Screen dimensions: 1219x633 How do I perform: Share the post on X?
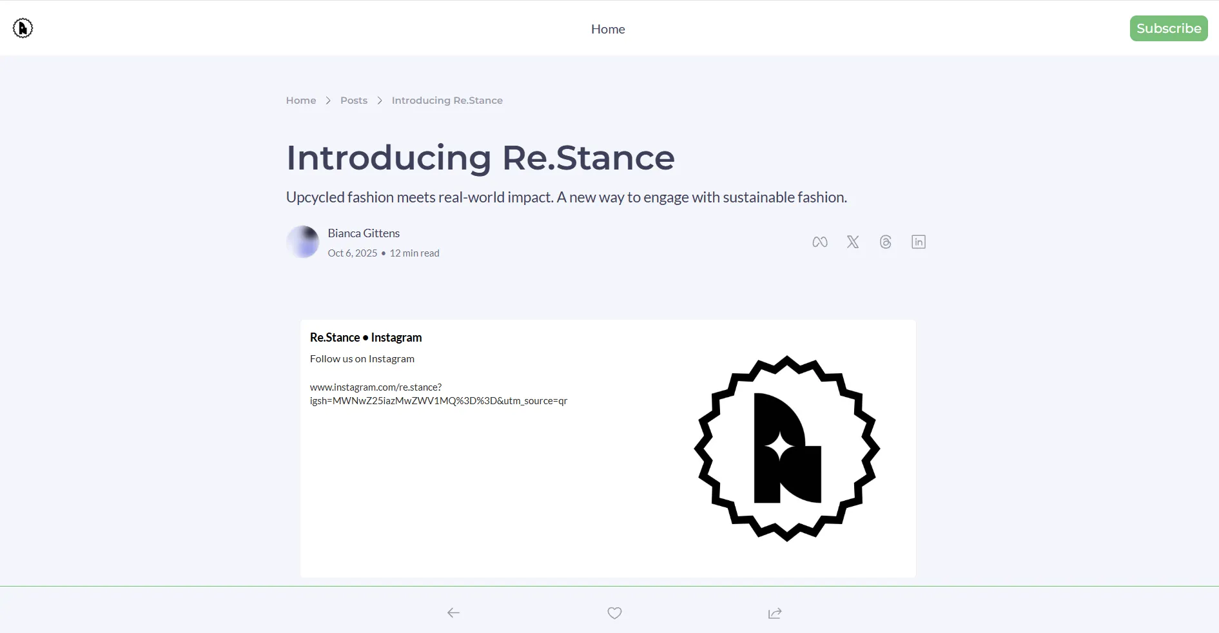point(853,242)
